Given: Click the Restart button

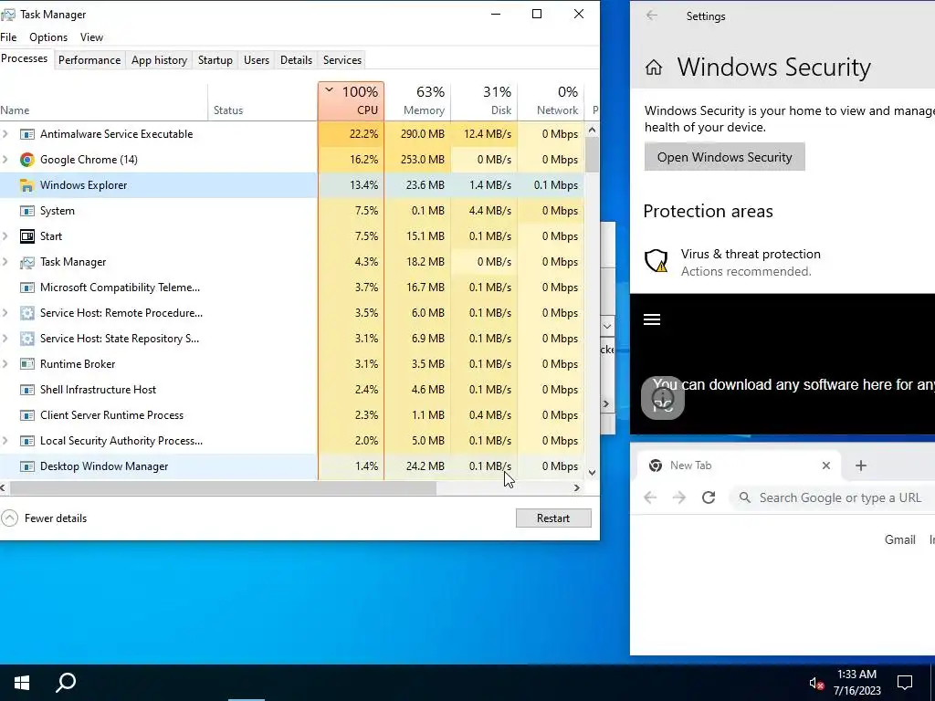Looking at the screenshot, I should pos(553,518).
